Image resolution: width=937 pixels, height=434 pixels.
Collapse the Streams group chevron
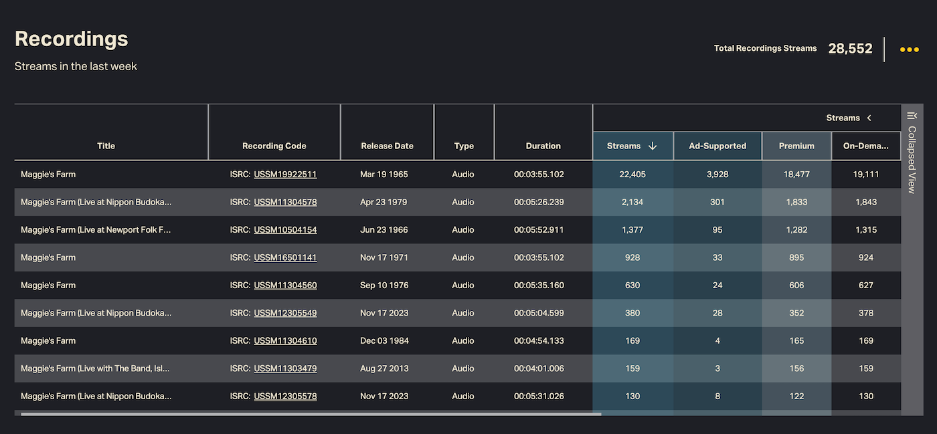click(x=869, y=118)
